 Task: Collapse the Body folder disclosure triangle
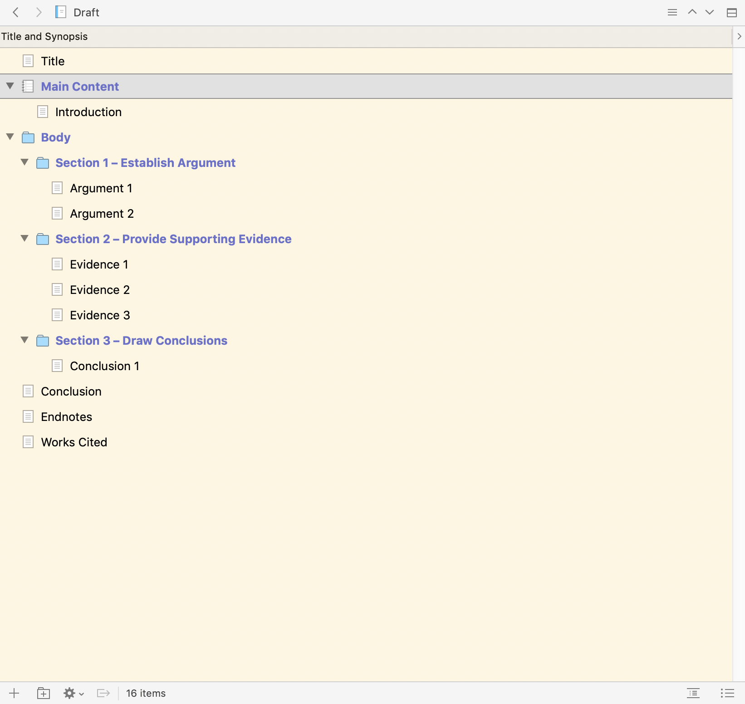tap(10, 137)
